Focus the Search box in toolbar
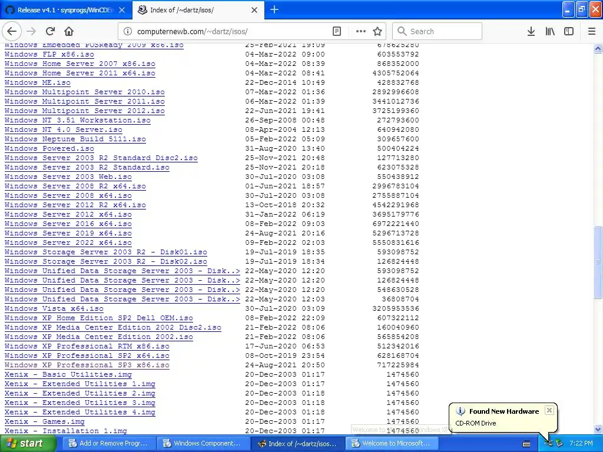Screen dimensions: 603x452 438,32
